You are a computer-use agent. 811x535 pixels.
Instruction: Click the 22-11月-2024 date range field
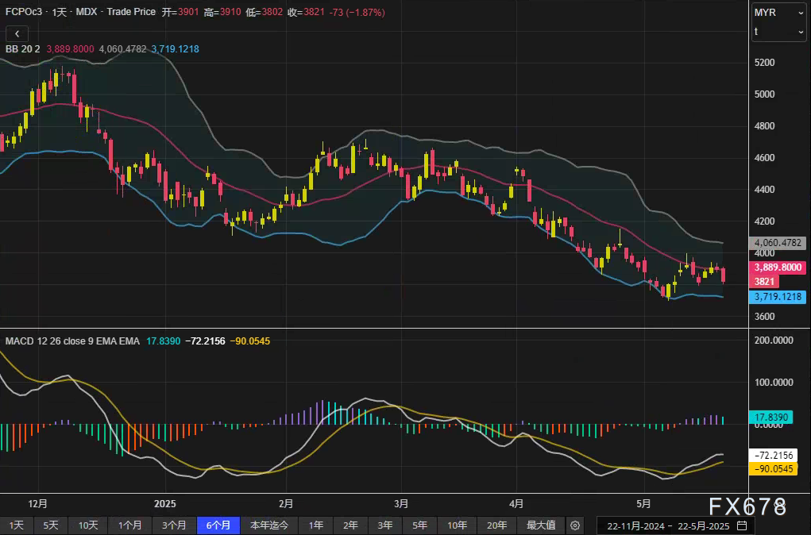669,525
